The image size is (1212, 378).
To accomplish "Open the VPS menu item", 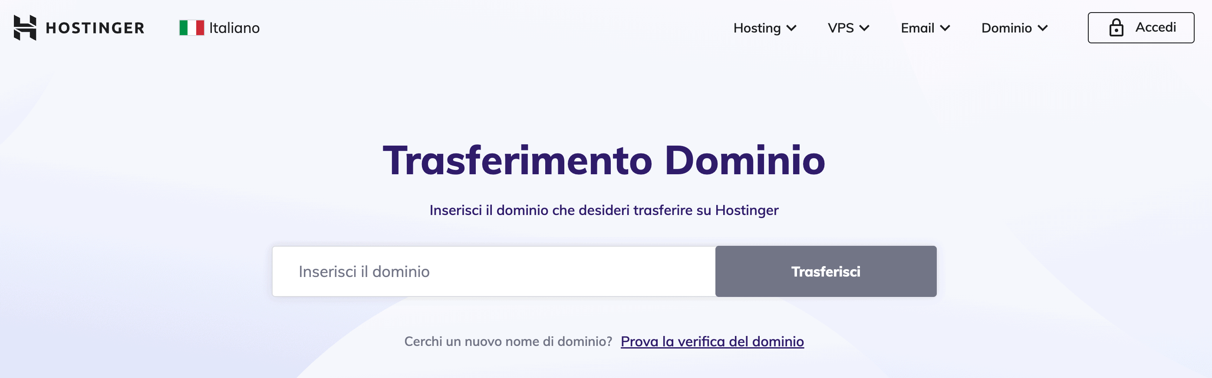I will click(x=840, y=28).
